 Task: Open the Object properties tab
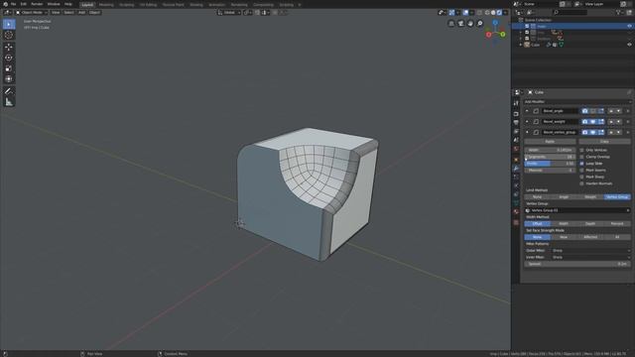tap(516, 160)
